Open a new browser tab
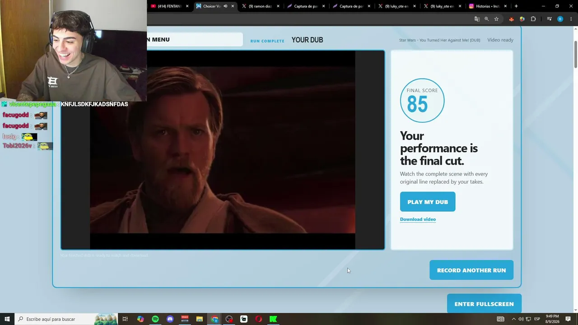The width and height of the screenshot is (578, 325). click(x=516, y=6)
